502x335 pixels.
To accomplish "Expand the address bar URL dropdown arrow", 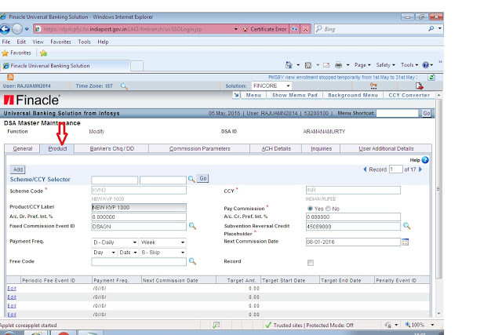I will [235, 29].
